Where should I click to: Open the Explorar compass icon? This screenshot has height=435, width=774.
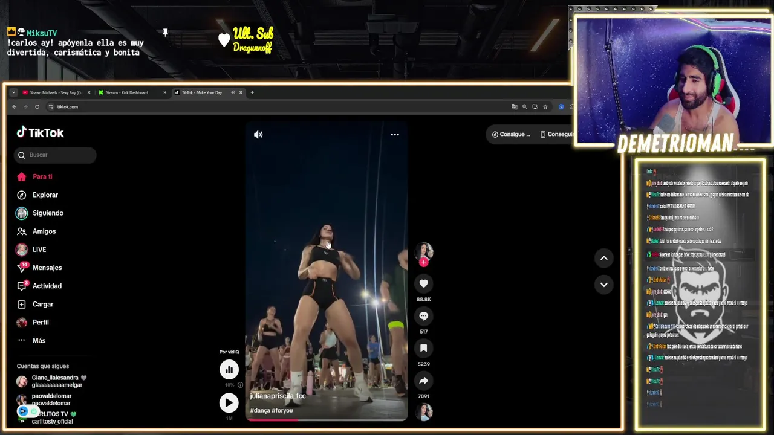(x=22, y=195)
